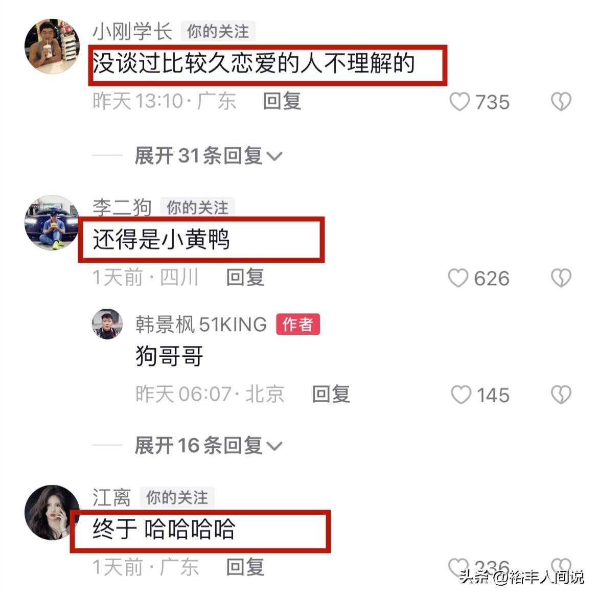Image resolution: width=598 pixels, height=598 pixels.
Task: Like the author's 狗哥哥 reply
Action: tap(461, 395)
